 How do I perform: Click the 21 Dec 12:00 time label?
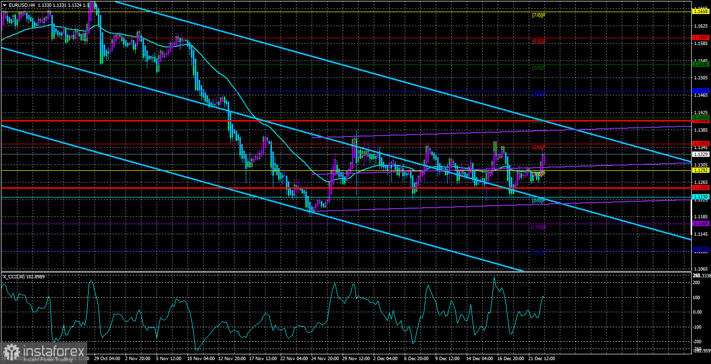coord(543,359)
